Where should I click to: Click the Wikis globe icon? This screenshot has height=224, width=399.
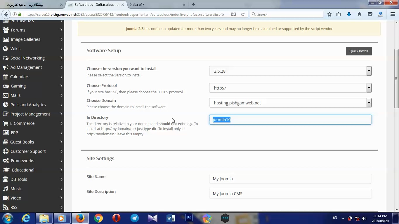pyautogui.click(x=5, y=49)
